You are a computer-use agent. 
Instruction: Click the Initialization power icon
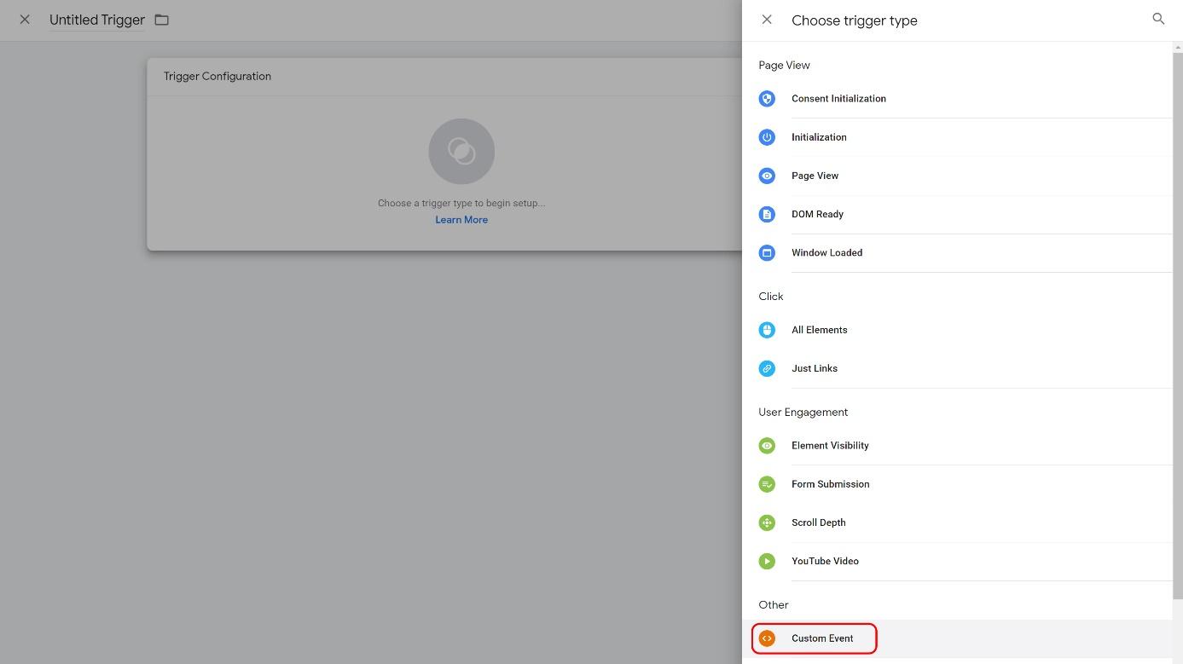767,137
